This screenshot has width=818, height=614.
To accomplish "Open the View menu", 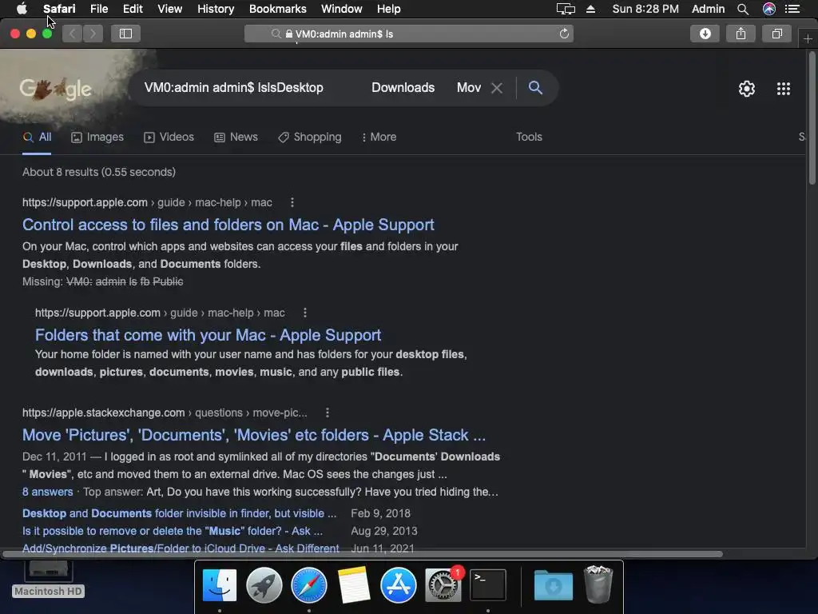I will pos(169,9).
